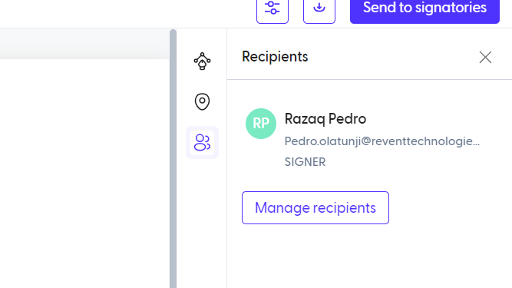The height and width of the screenshot is (288, 512).
Task: Click the blank top bar left of settings icon
Action: coord(127,13)
